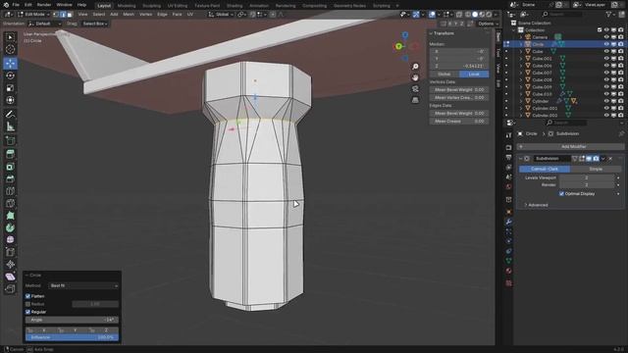Toggle the Radius checkbox
Viewport: 628px width, 353px height.
click(27, 304)
